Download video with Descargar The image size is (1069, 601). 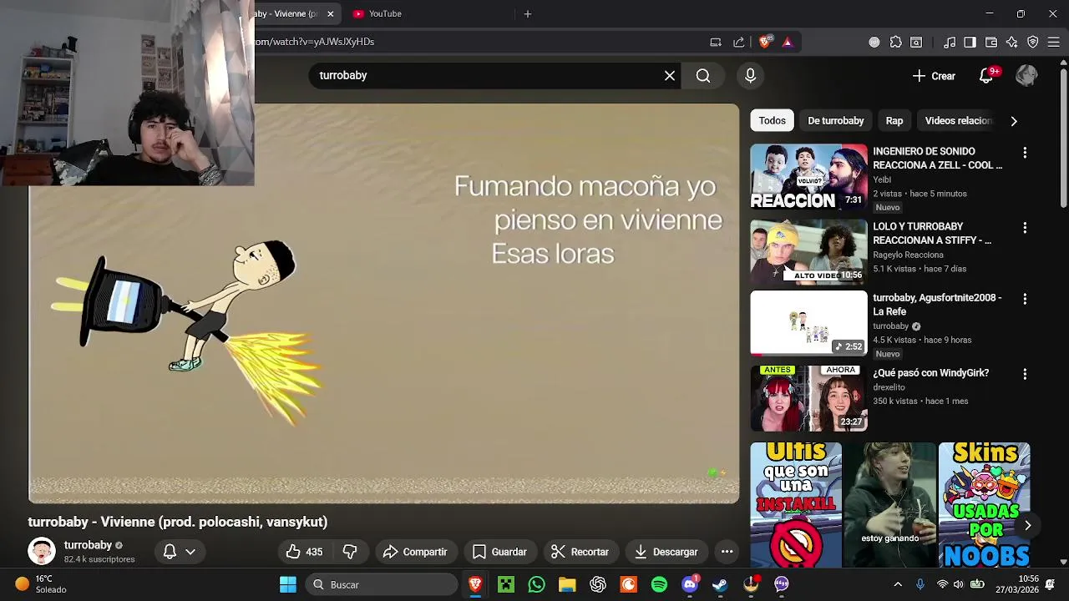[x=666, y=552]
